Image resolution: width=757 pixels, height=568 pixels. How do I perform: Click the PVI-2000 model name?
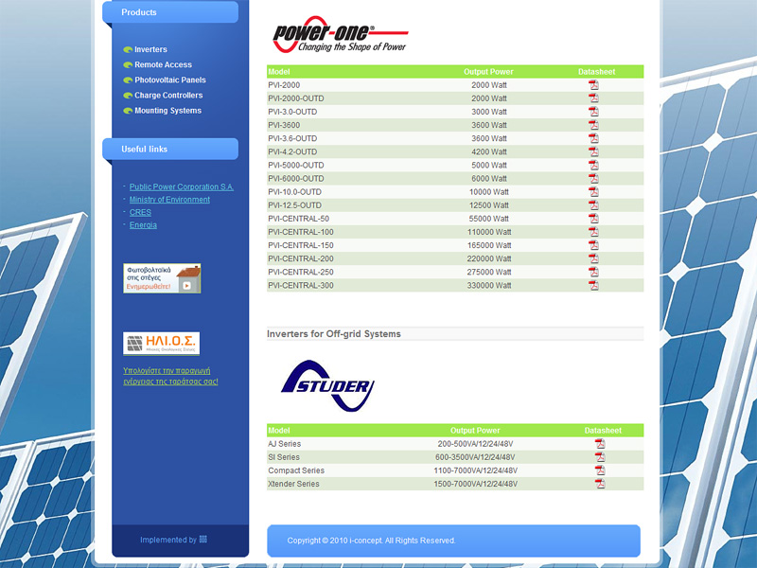point(284,85)
